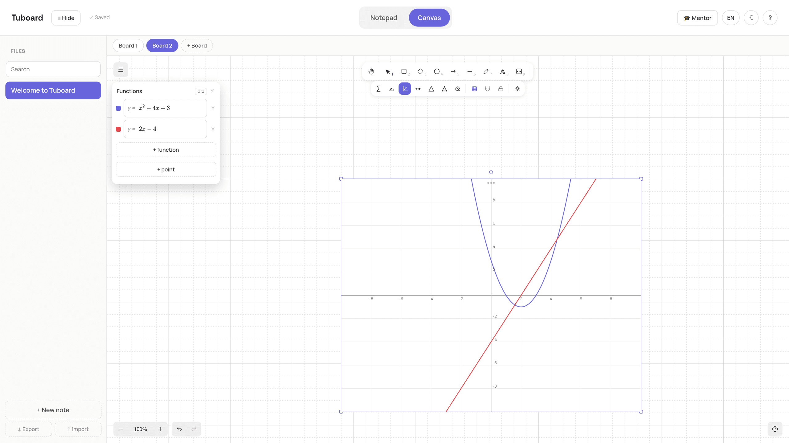
Task: Zoom out the canvas
Action: (121, 429)
